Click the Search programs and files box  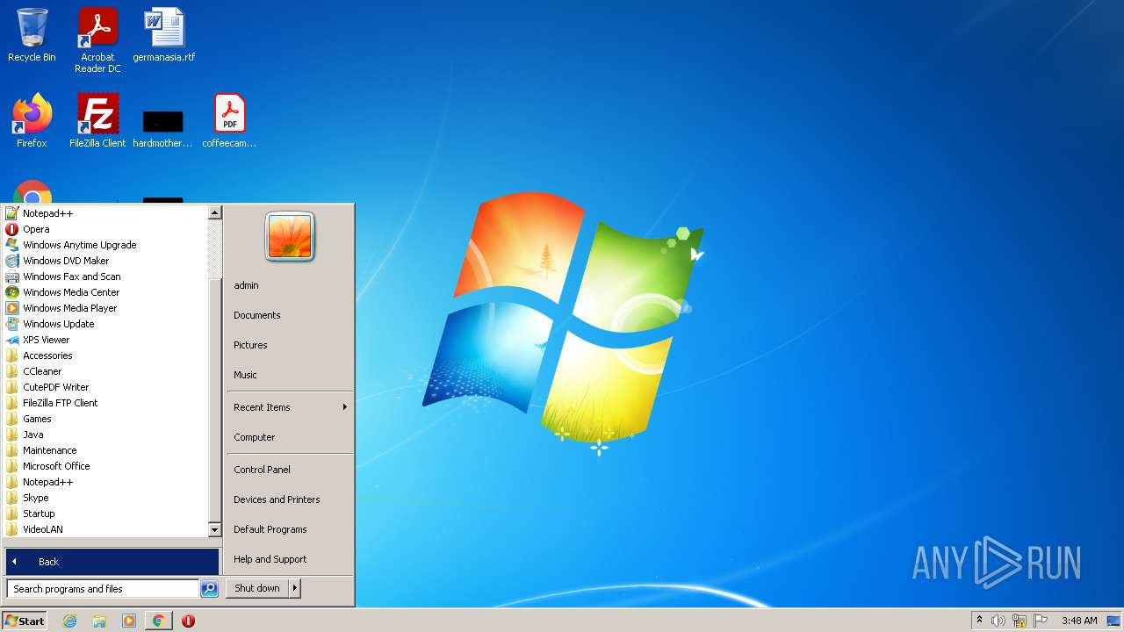point(103,589)
